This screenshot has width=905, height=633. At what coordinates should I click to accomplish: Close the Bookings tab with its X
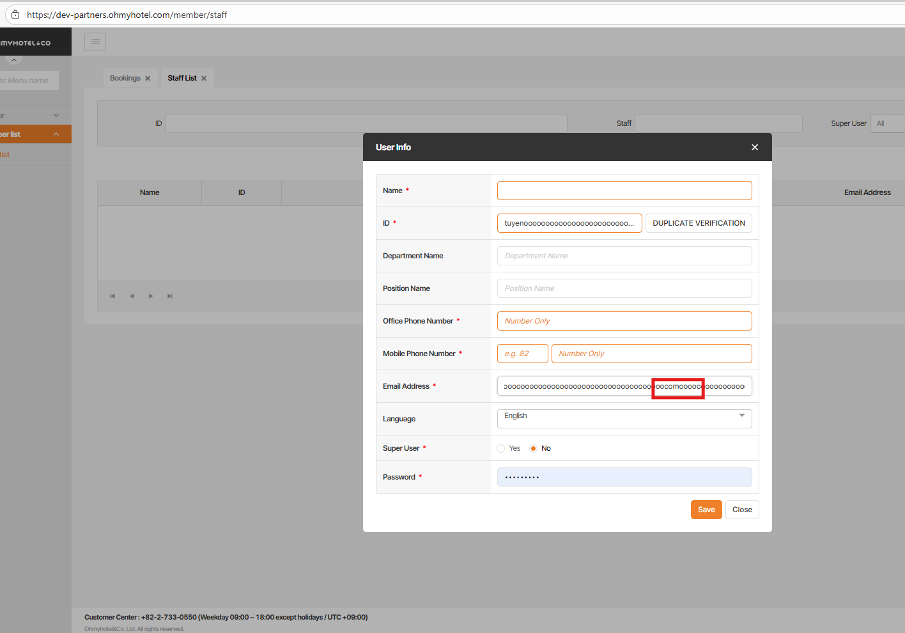tap(148, 79)
